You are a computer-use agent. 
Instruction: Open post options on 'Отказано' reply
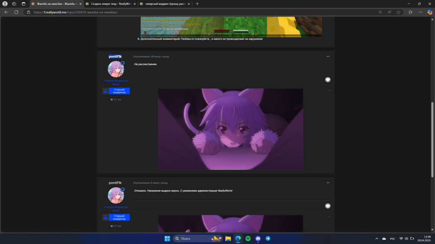tap(328, 182)
